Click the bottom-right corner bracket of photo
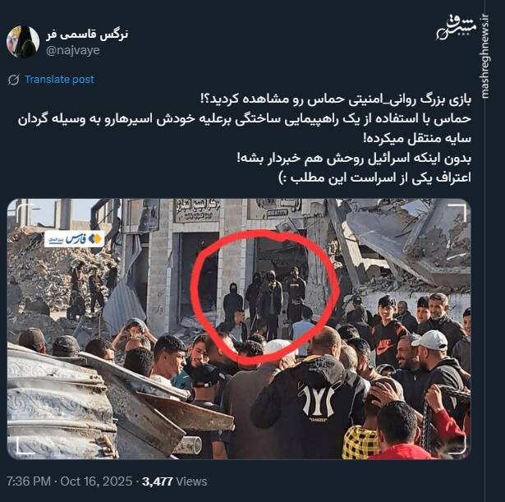Screen dimensions: 505x502 click(x=457, y=445)
